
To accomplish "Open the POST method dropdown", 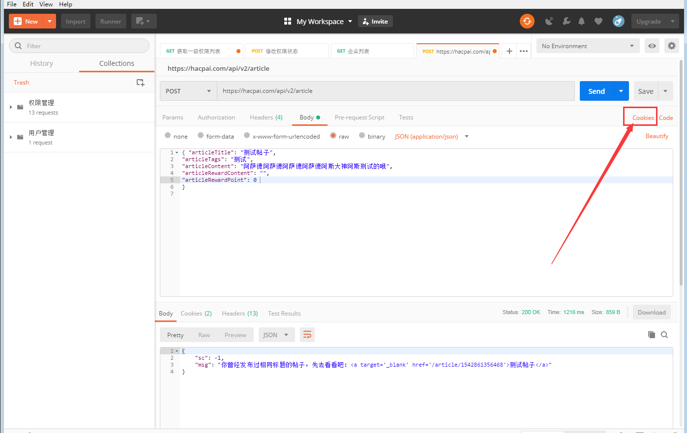I will [188, 91].
